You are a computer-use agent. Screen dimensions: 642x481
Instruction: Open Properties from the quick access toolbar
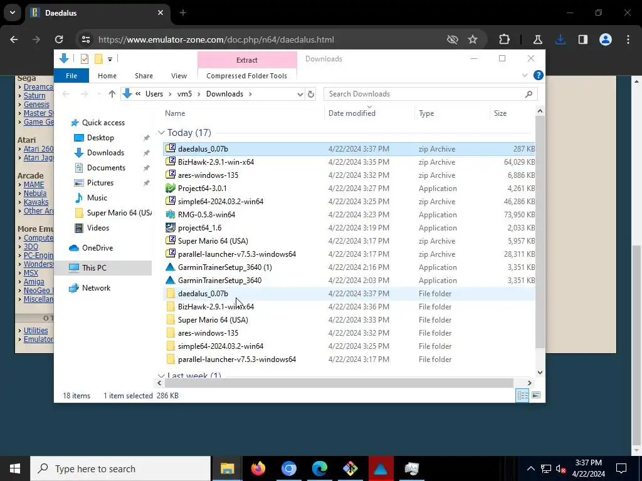85,59
